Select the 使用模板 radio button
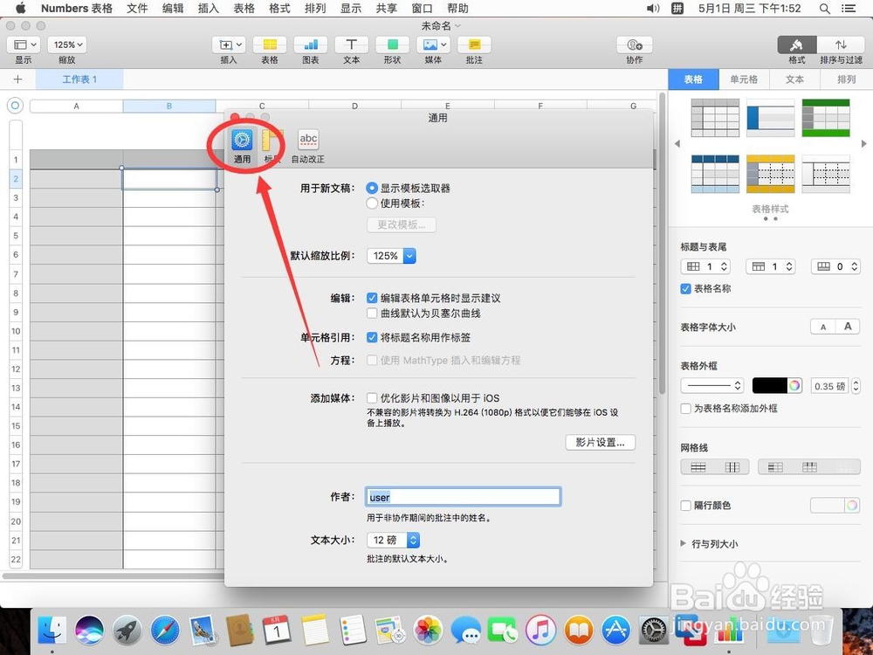This screenshot has width=873, height=655. tap(372, 203)
